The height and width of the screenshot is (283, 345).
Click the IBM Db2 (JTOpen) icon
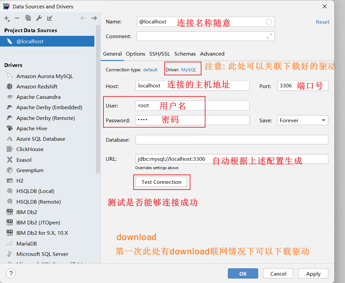[x=10, y=222]
